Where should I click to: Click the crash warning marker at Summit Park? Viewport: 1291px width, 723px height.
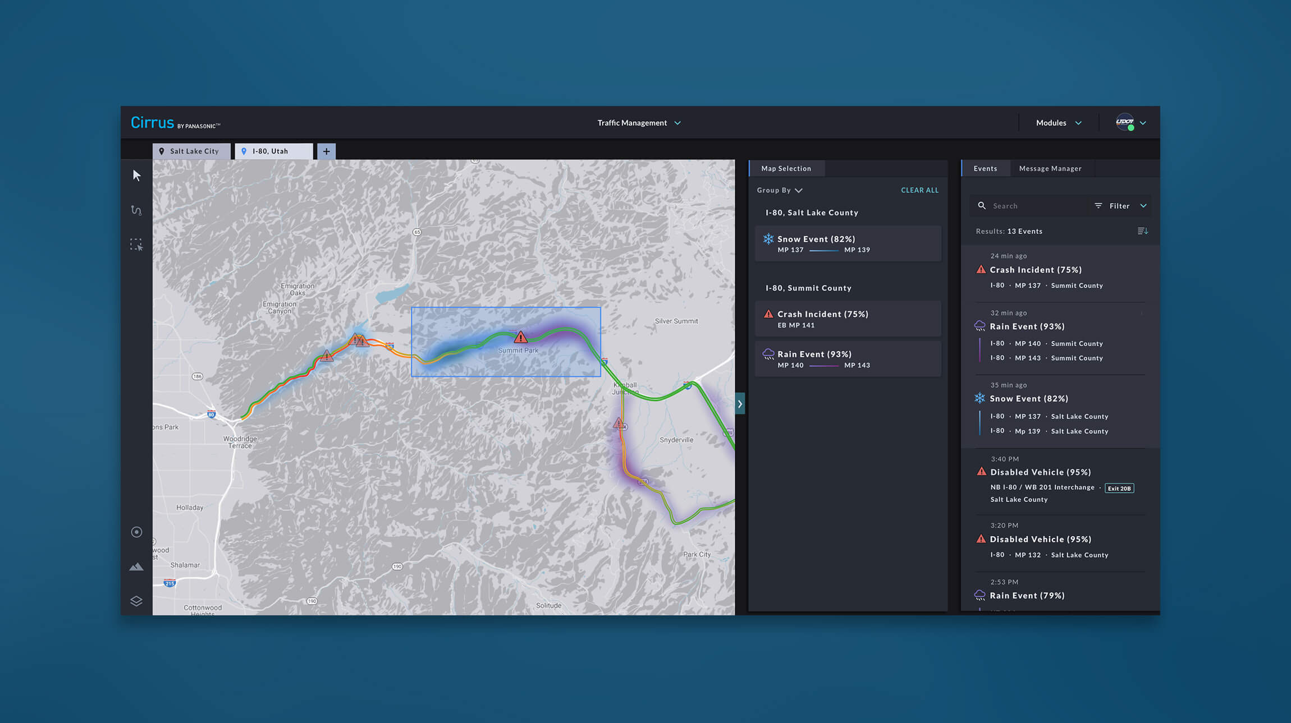(x=520, y=337)
